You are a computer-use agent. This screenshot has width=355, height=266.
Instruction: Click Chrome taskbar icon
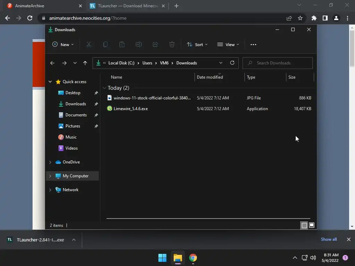pos(193,258)
